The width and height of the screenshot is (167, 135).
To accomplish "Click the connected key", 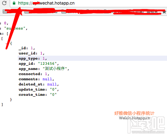I will coord(30,74).
